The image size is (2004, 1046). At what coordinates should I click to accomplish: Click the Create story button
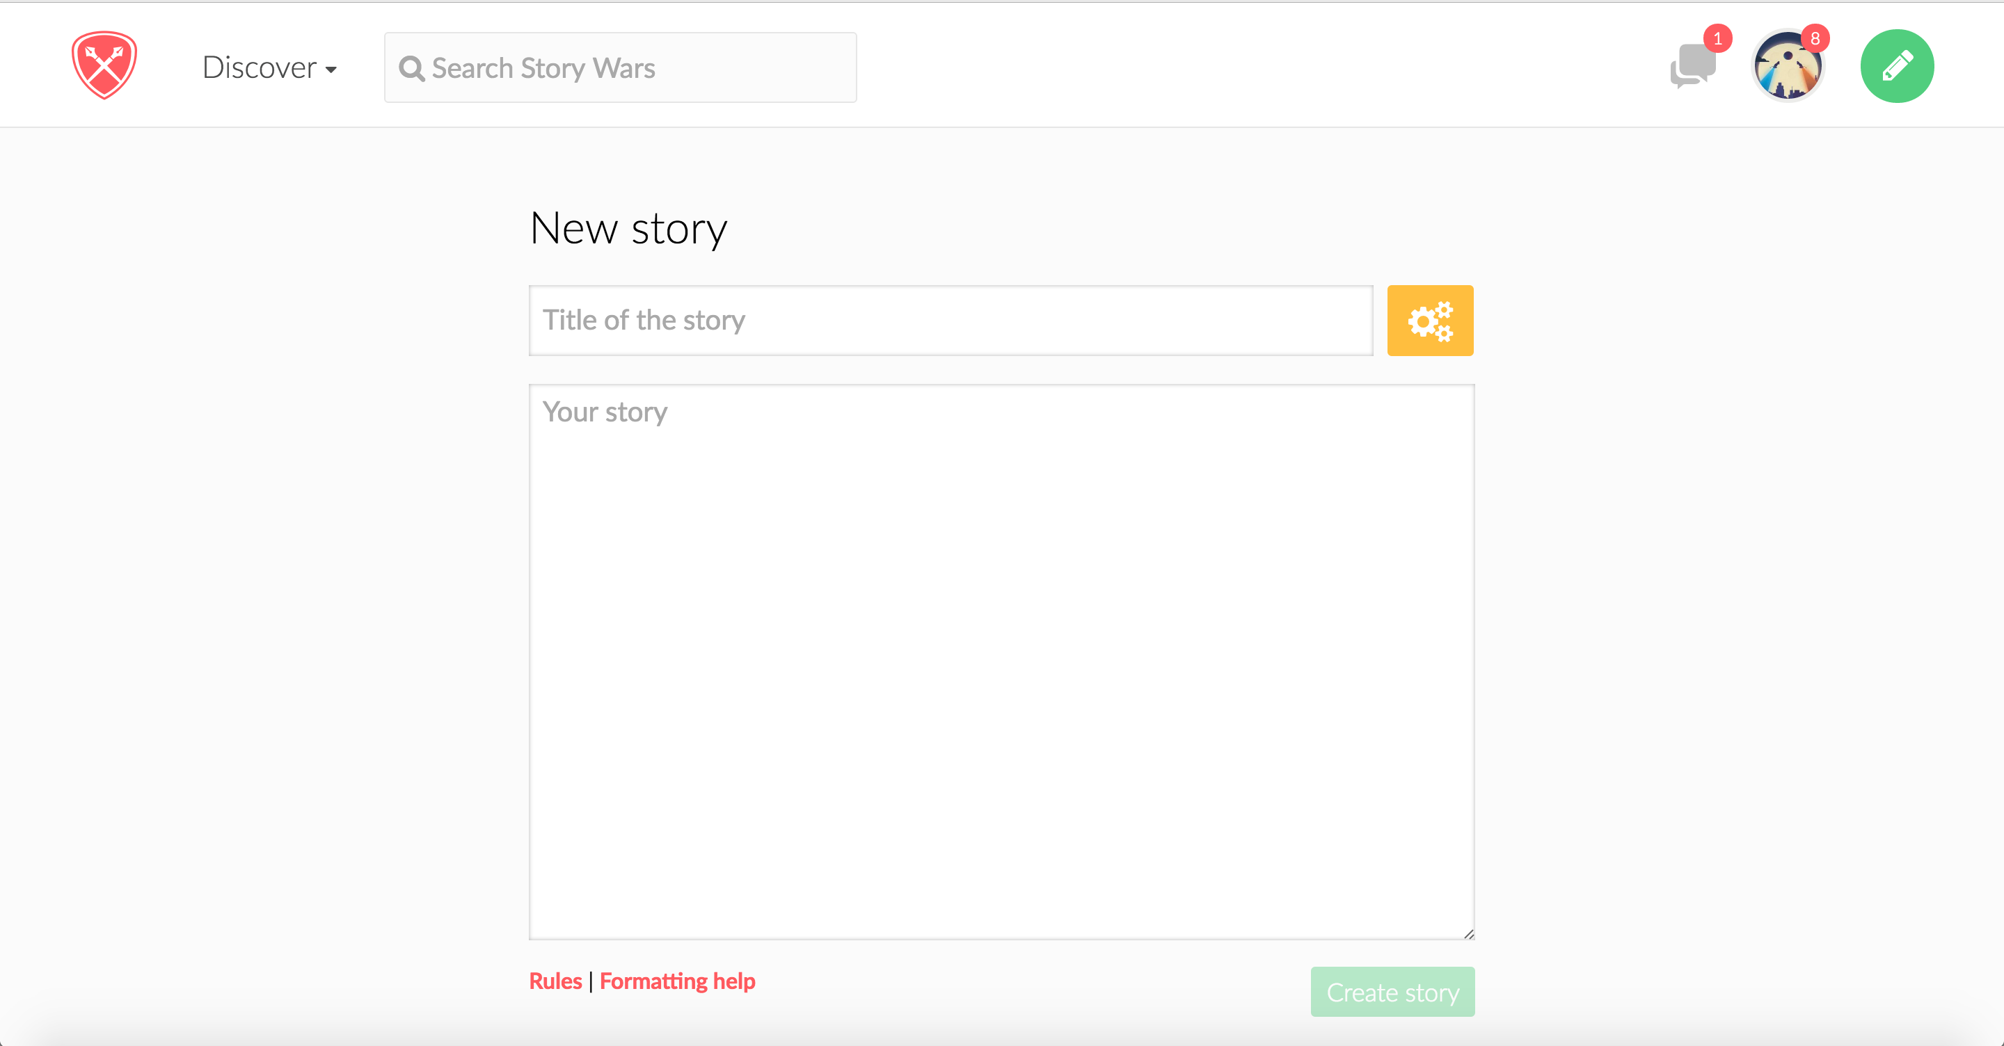[x=1392, y=992]
